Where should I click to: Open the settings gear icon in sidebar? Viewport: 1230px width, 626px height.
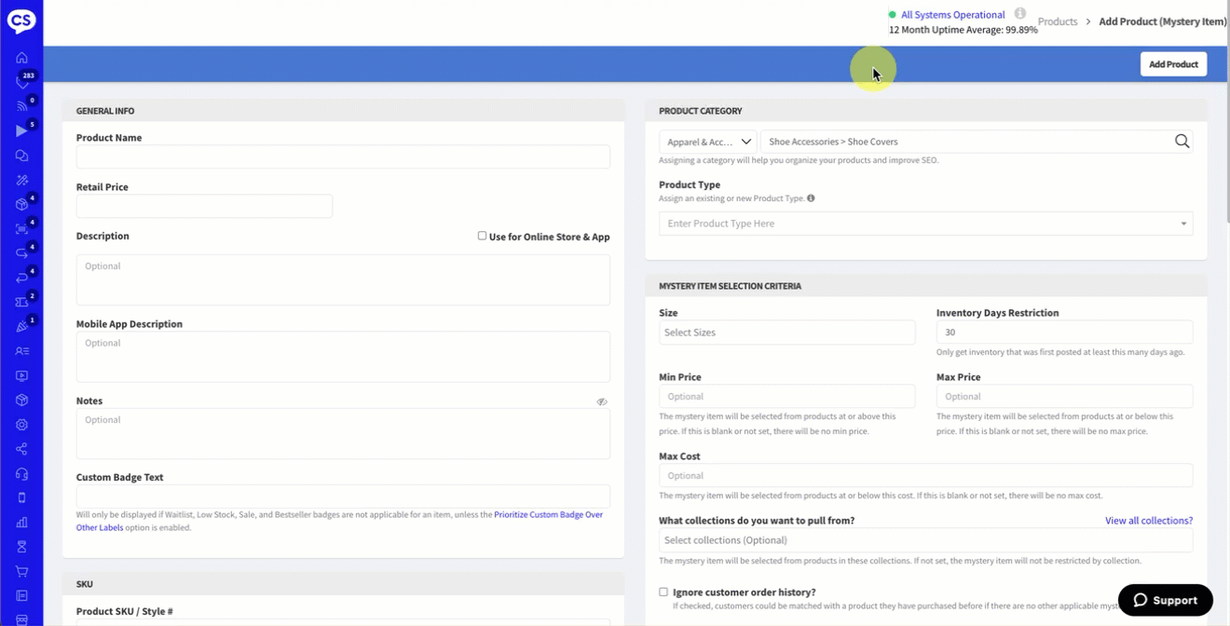[x=21, y=425]
